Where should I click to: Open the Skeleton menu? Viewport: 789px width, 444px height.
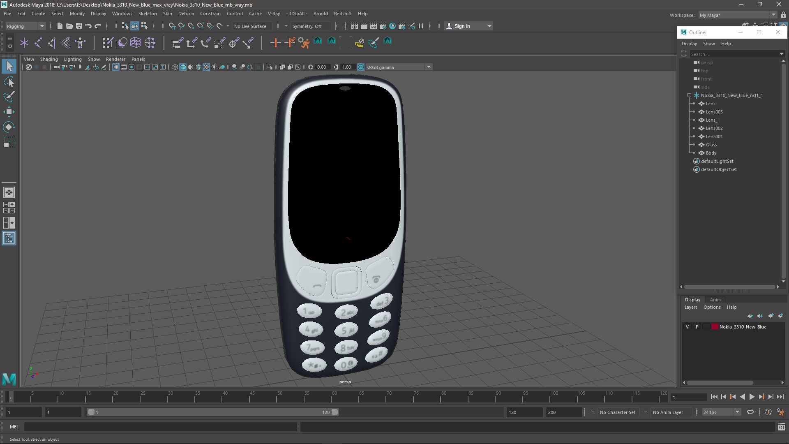147,14
